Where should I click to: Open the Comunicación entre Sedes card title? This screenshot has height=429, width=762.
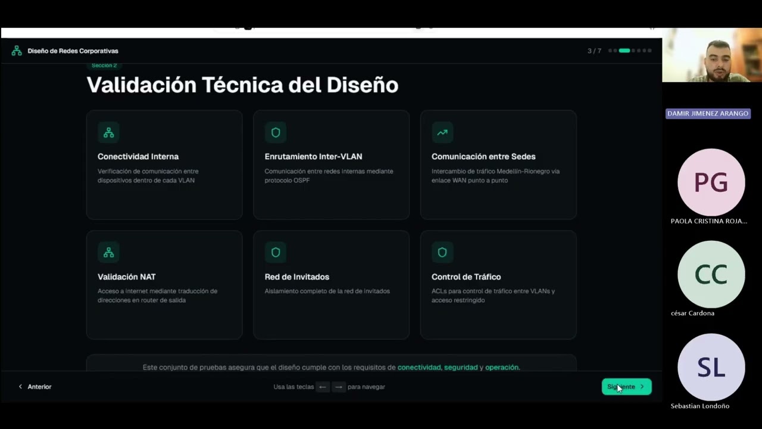[483, 157]
